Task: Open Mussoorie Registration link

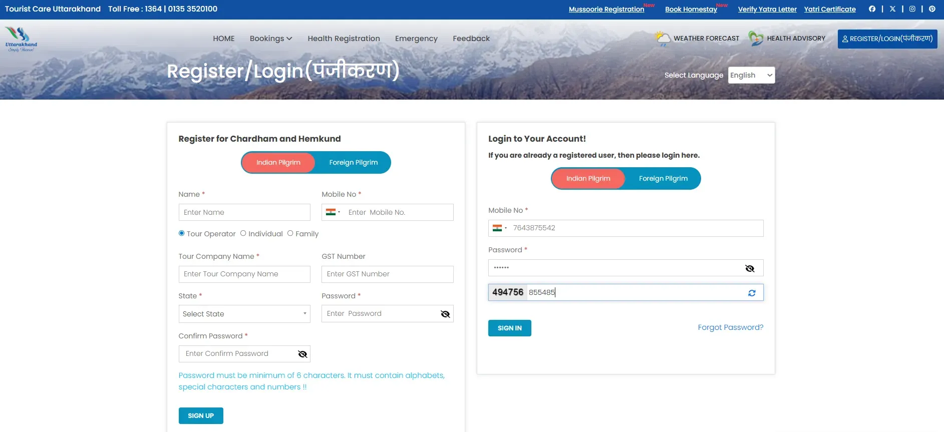Action: 606,9
